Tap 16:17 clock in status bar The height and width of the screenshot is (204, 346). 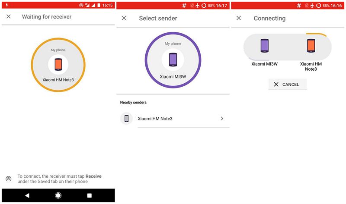pyautogui.click(x=221, y=6)
